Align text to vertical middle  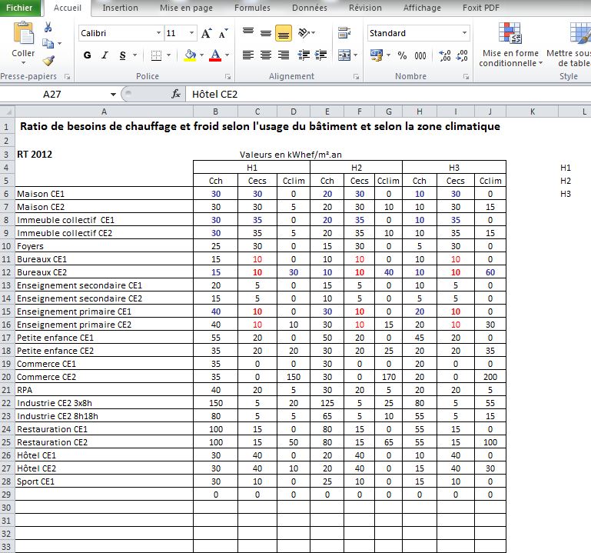point(266,33)
